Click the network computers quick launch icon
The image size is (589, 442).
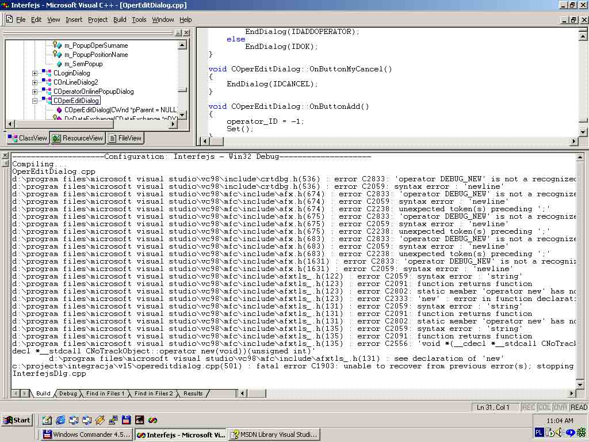point(113,420)
